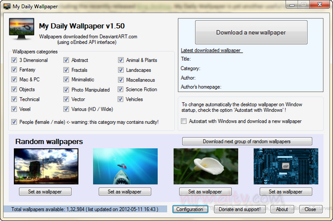
Task: Download next group of random wallpapers
Action: 247,141
